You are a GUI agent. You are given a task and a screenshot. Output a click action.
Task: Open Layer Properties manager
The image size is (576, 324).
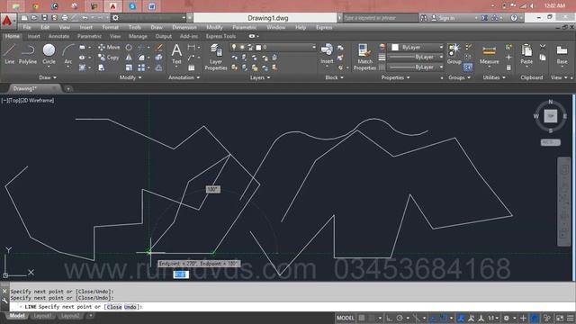(x=216, y=57)
